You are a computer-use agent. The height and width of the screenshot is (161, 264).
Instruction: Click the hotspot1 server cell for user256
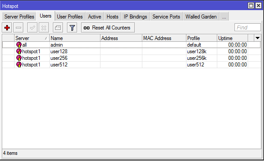coord(32,58)
